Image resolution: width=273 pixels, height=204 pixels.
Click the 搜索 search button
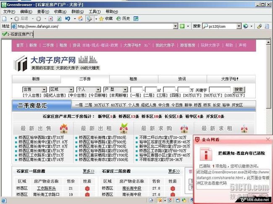coord(239,90)
